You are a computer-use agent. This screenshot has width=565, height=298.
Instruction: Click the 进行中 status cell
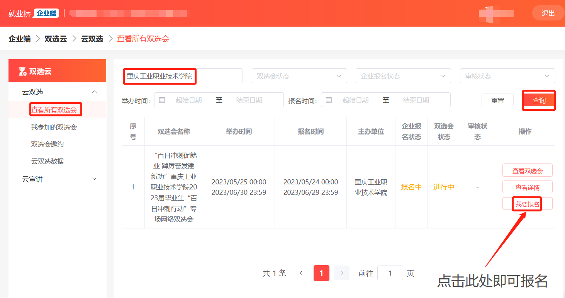[444, 187]
